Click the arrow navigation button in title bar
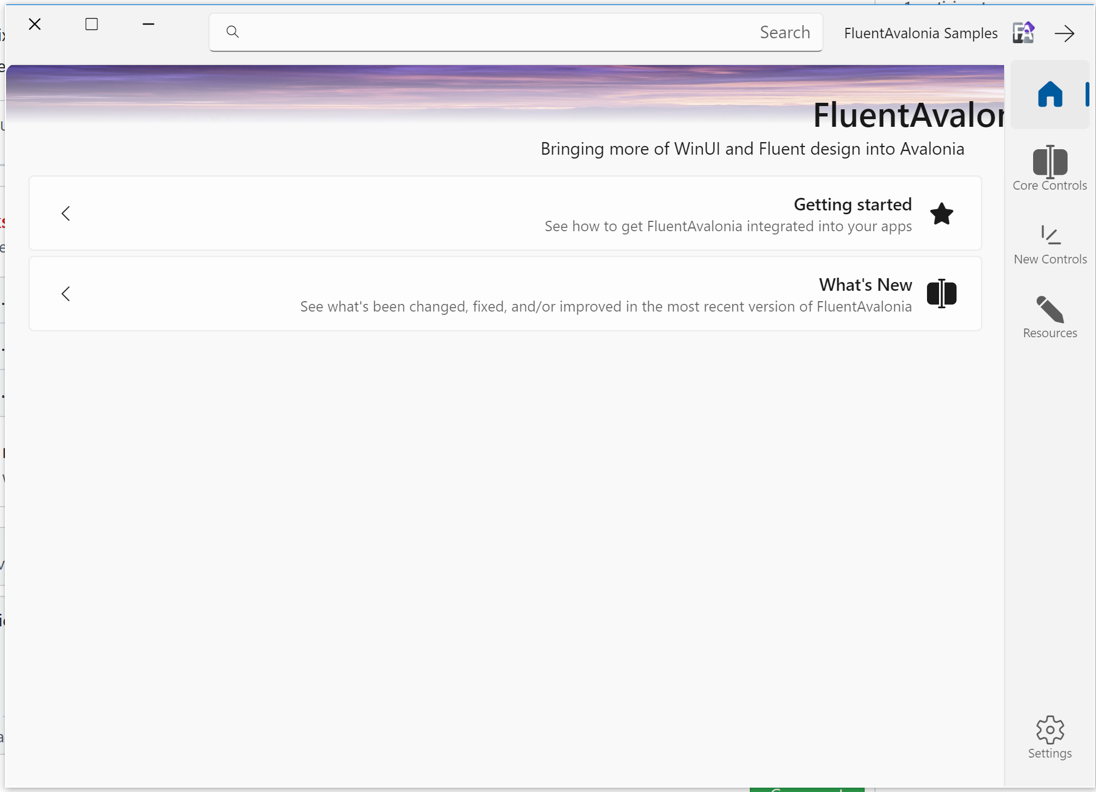The height and width of the screenshot is (792, 1096). (x=1064, y=33)
